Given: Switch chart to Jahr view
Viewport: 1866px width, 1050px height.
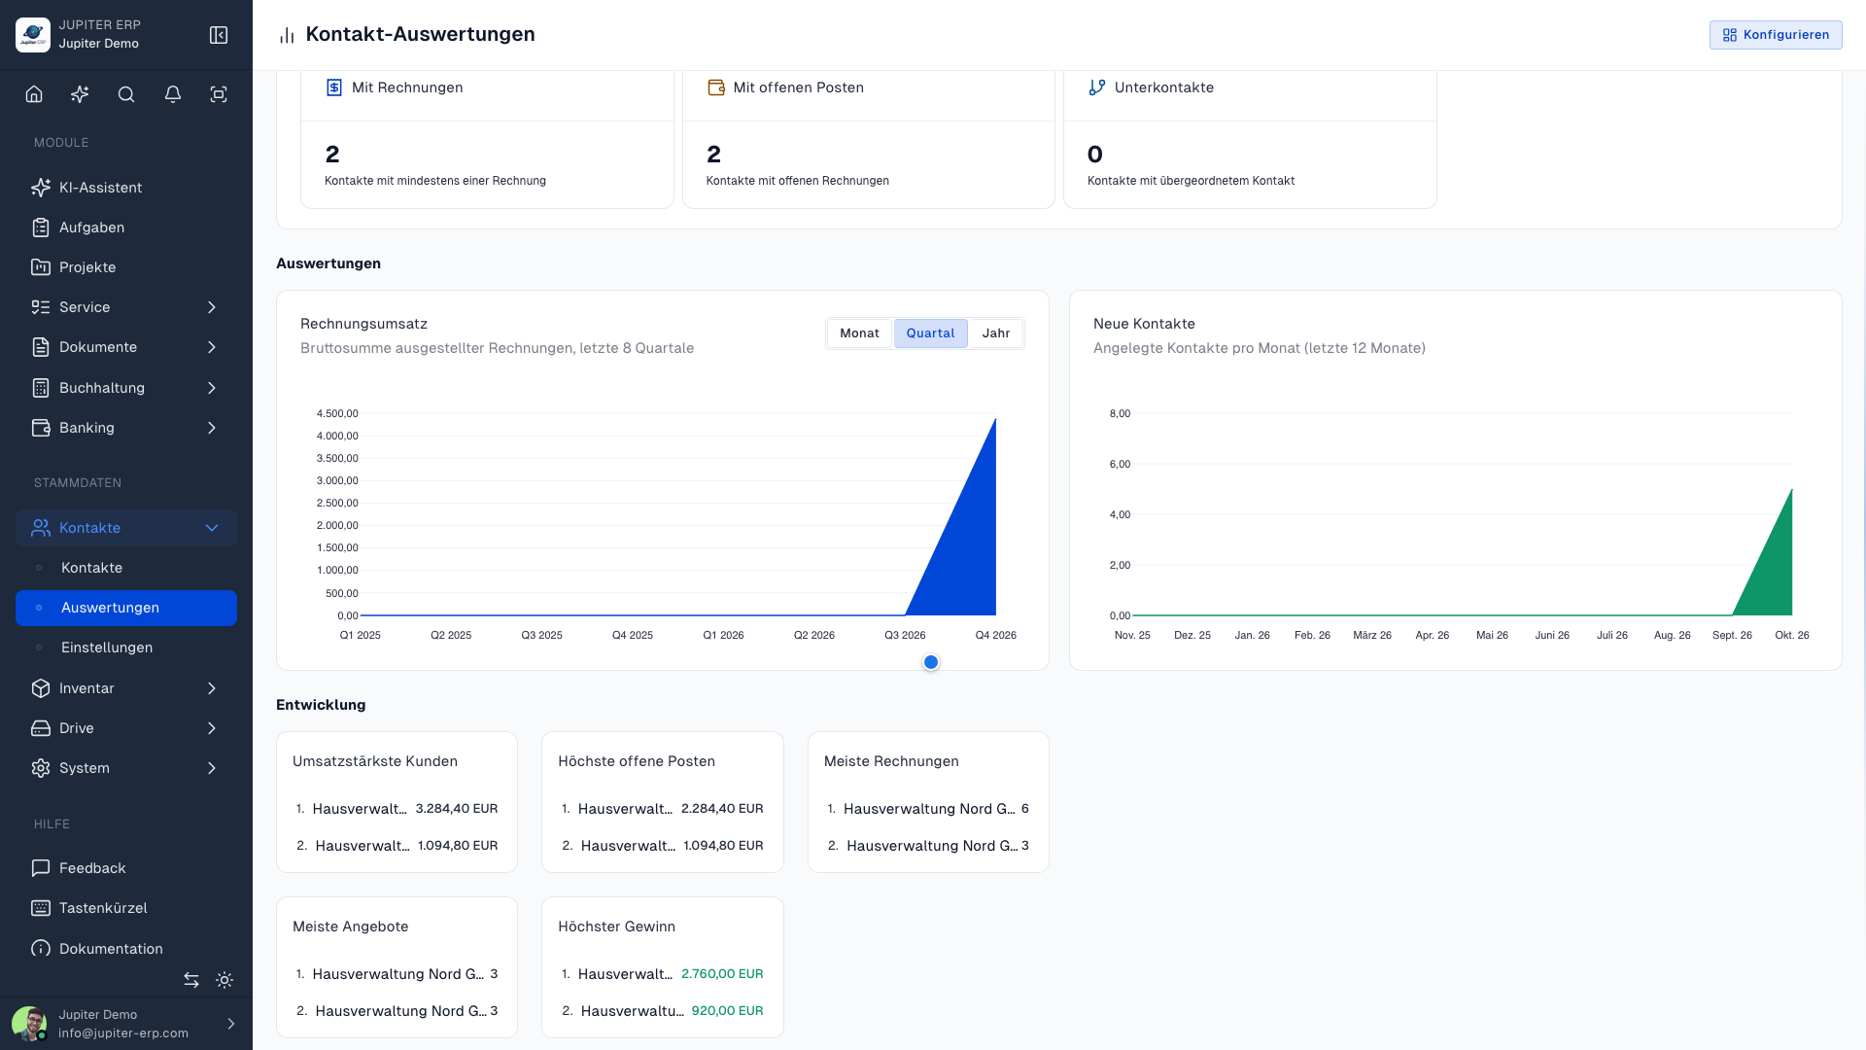Looking at the screenshot, I should 996,333.
